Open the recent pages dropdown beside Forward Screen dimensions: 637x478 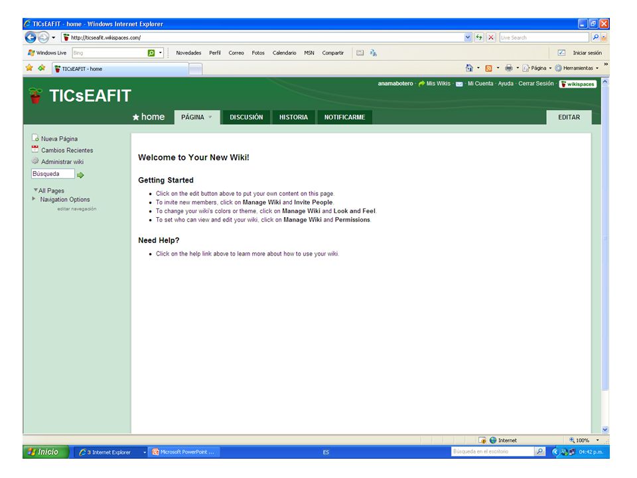click(x=54, y=38)
